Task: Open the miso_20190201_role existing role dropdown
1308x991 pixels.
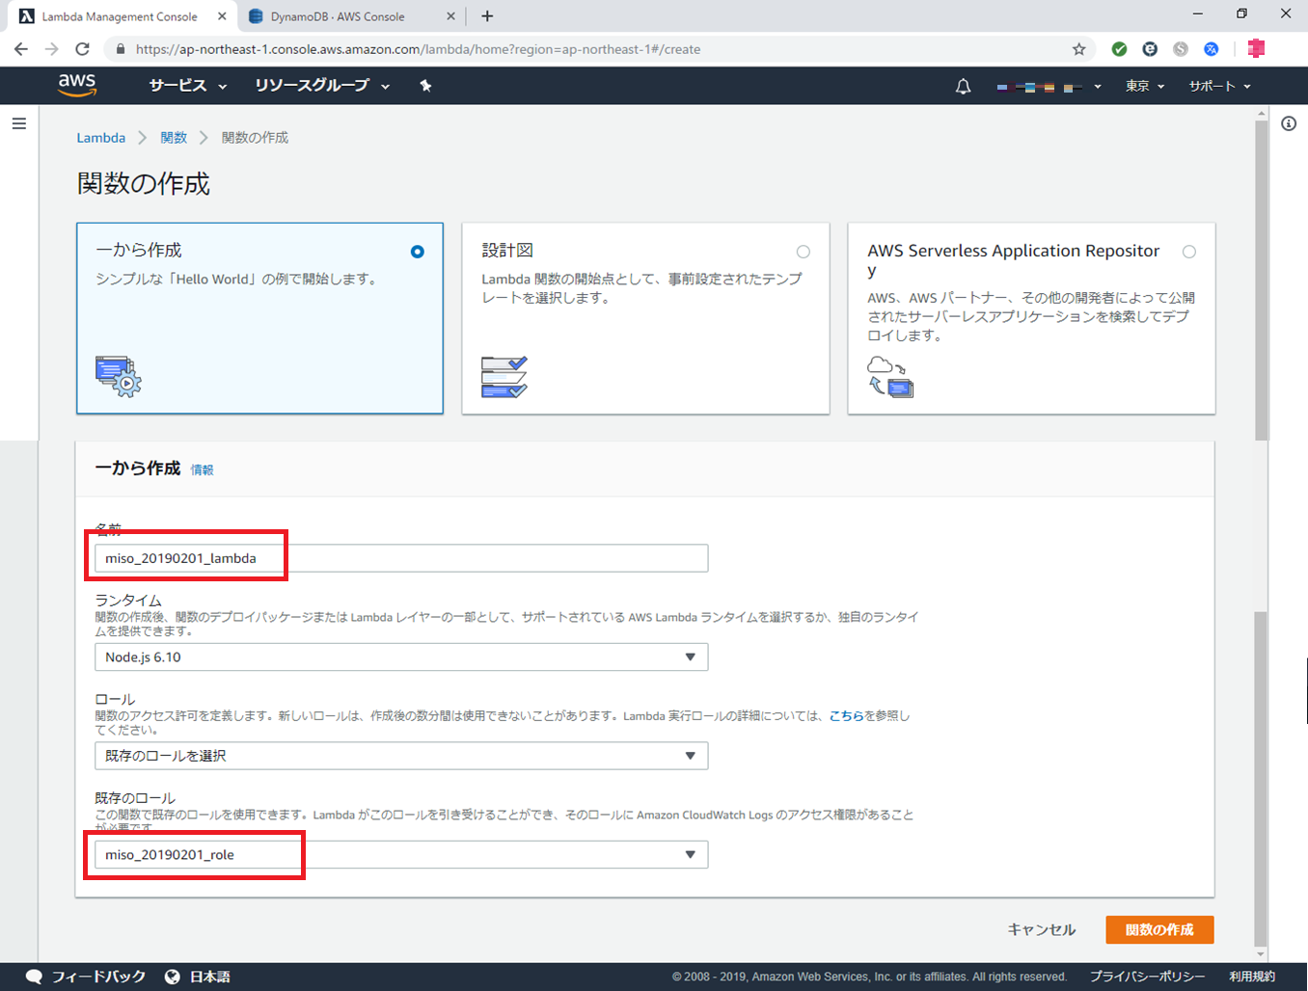Action: coord(400,855)
